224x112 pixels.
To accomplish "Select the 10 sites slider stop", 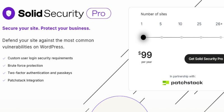I will pos(181,37).
